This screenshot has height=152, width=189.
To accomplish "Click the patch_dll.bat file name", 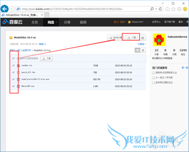I will [28, 72].
